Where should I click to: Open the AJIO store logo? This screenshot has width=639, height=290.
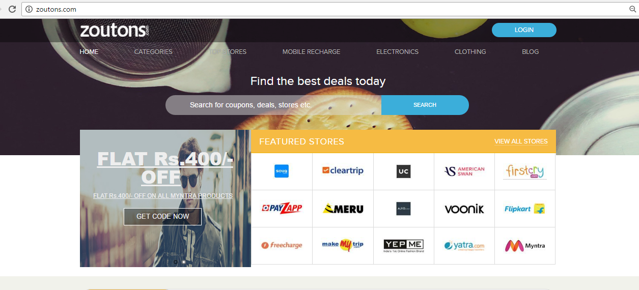[x=403, y=209]
